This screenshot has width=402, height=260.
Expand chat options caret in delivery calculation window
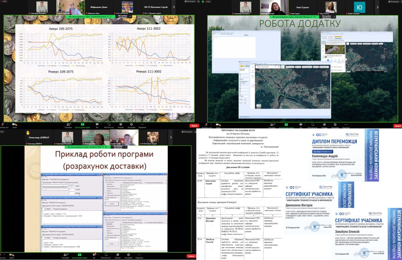[98, 254]
